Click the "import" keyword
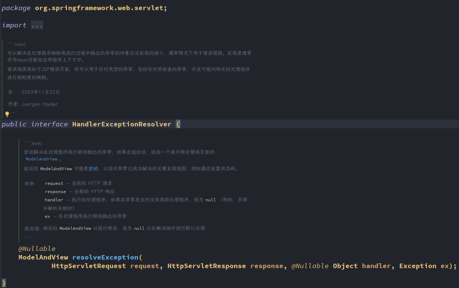This screenshot has height=288, width=459. [14, 25]
